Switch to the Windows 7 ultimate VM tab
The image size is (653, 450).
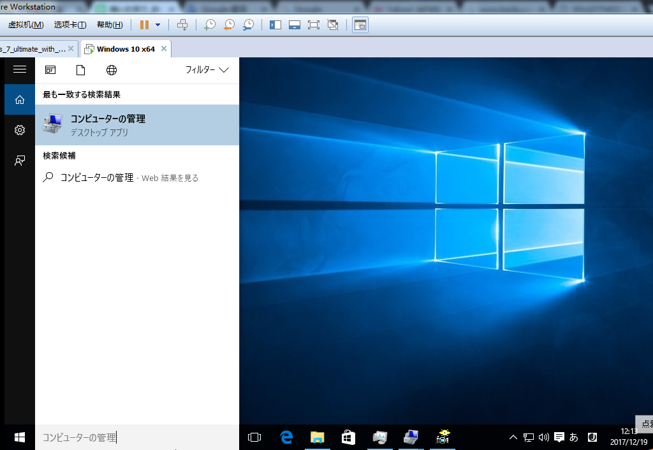click(33, 49)
